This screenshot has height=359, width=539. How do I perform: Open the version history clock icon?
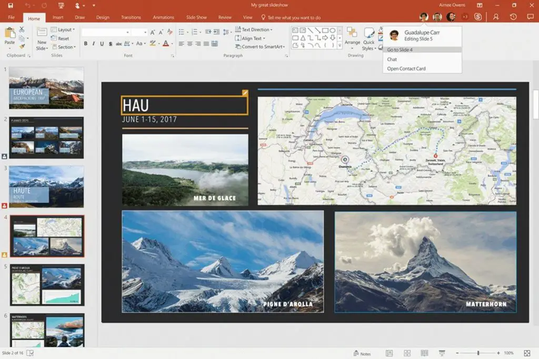point(513,17)
